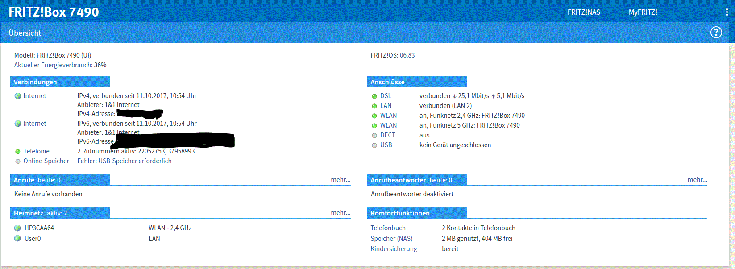Click the 2 Rufnummern aktiv text

point(136,151)
